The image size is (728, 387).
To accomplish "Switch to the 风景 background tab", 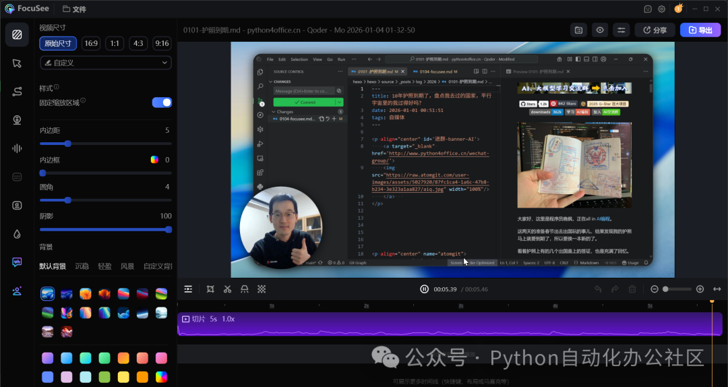I will (x=127, y=266).
